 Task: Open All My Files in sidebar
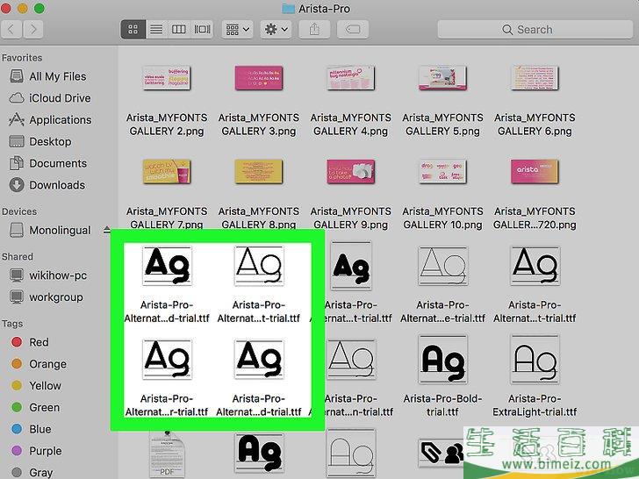click(x=49, y=76)
